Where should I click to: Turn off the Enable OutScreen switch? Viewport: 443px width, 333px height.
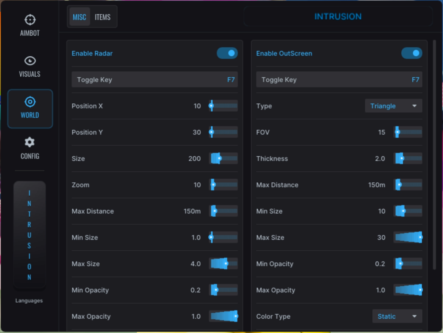coord(411,53)
